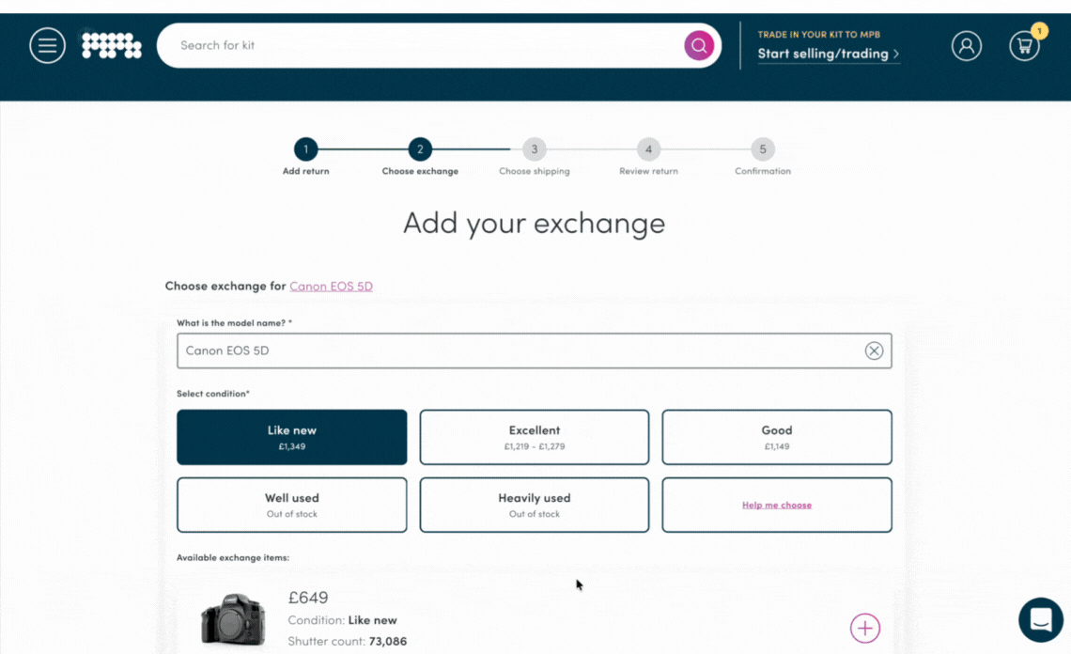Click the Available exchange items label

point(233,557)
